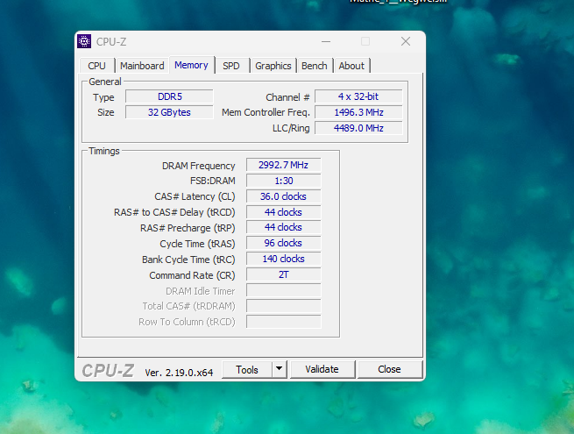Viewport: 574px width, 434px height.
Task: Switch to the CPU tab
Action: click(97, 66)
